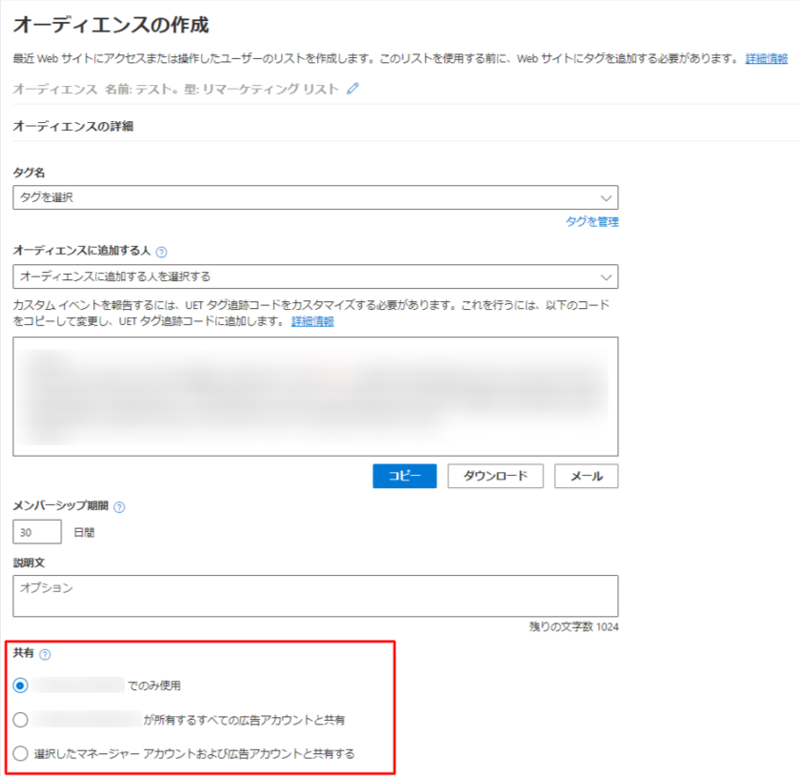Click help icon beside オーディエンスに追加する人
Viewport: 800px width, 777px height.
click(161, 253)
